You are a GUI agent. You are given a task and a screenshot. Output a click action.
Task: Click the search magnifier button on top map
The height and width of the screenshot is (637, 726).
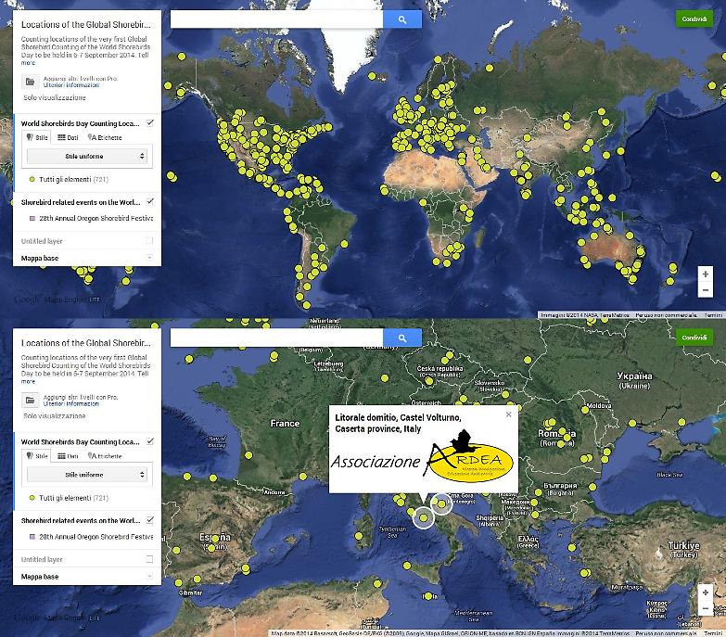(x=402, y=19)
